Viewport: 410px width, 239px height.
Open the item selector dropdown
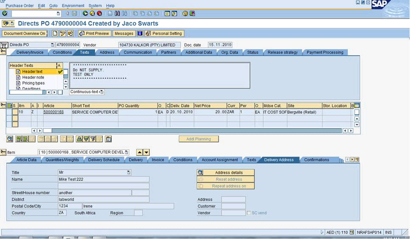tap(126, 152)
